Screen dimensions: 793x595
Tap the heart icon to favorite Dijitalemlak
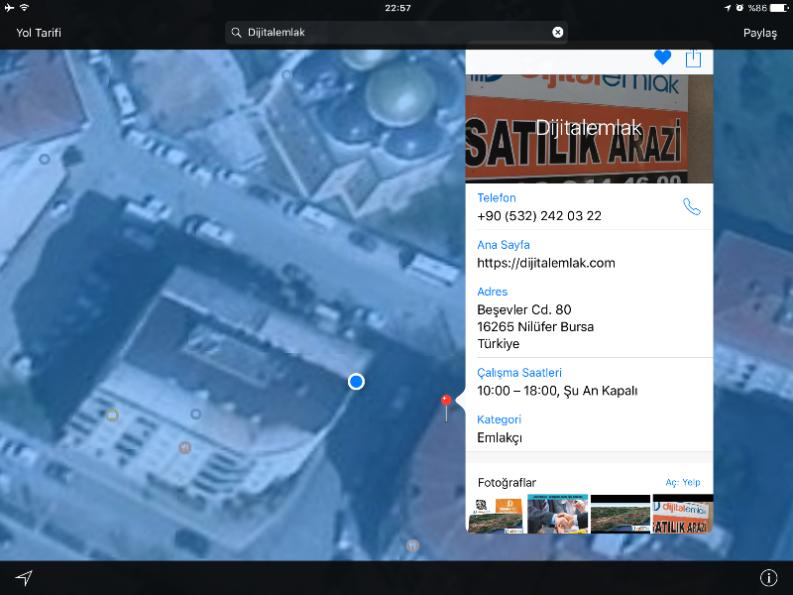coord(662,58)
